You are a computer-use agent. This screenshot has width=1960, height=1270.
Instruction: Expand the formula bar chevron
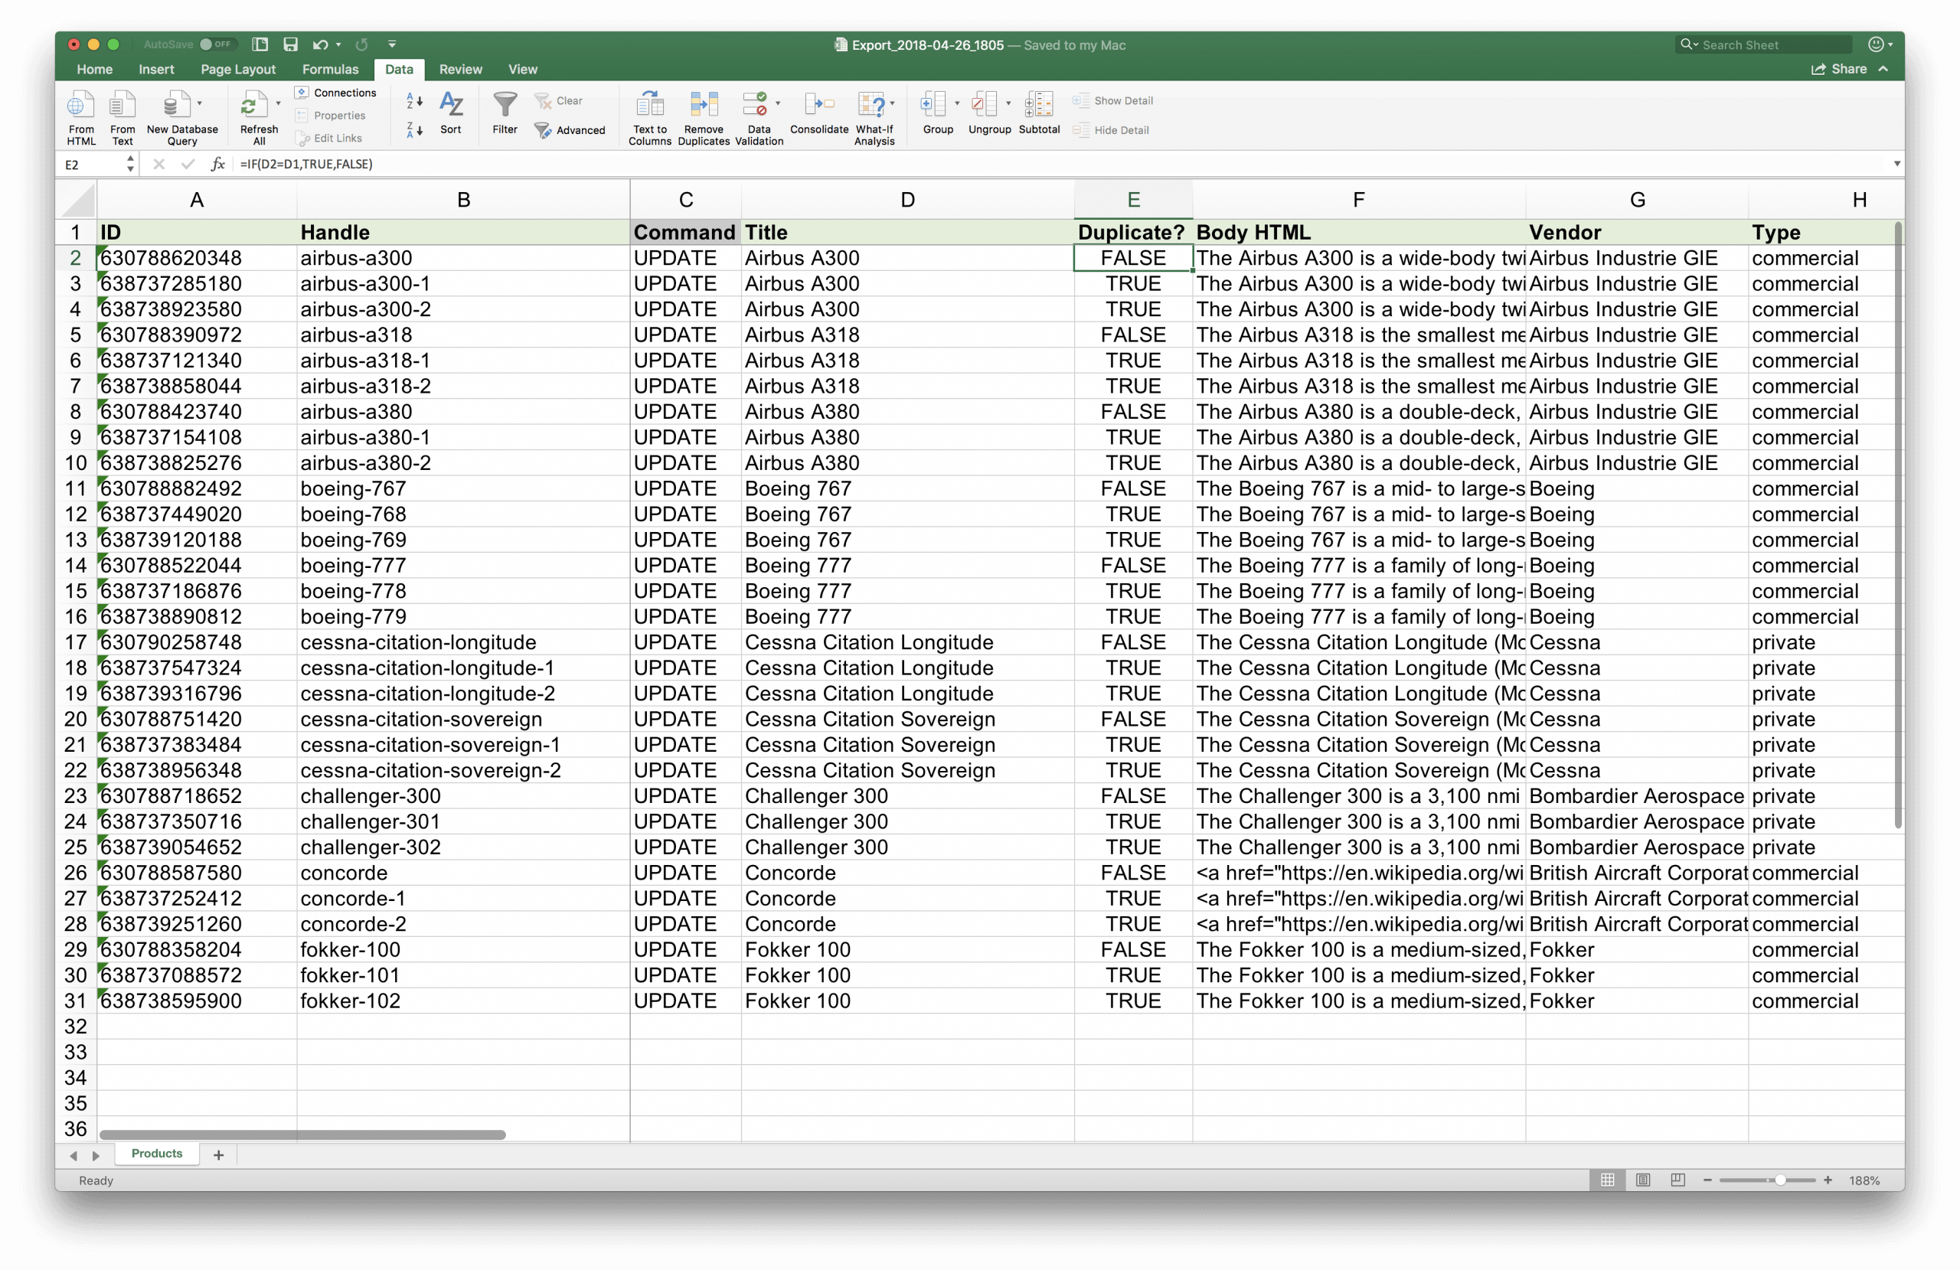[1896, 164]
